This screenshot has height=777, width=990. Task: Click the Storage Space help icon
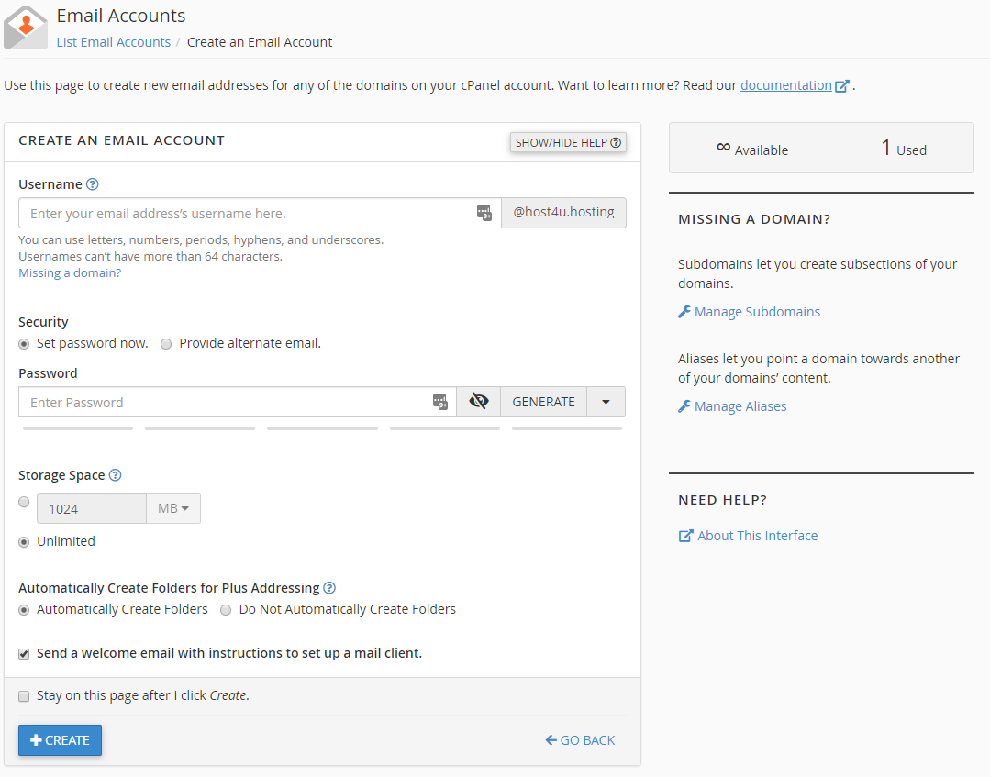pos(115,474)
